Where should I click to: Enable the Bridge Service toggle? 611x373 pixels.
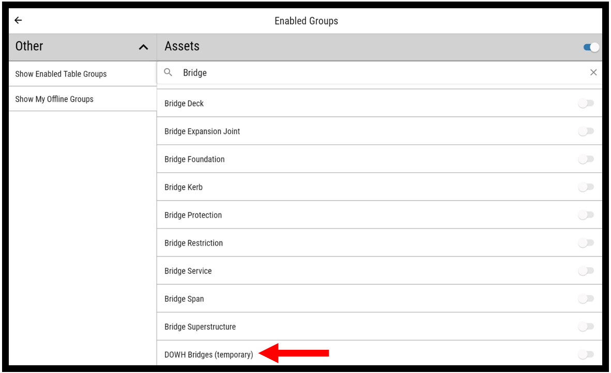(586, 271)
